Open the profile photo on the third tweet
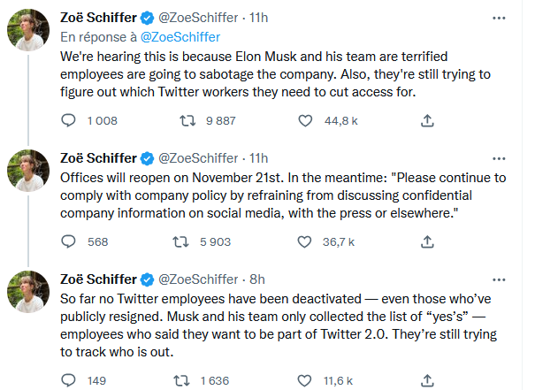Screen dimensions: 535x390 click(x=28, y=291)
